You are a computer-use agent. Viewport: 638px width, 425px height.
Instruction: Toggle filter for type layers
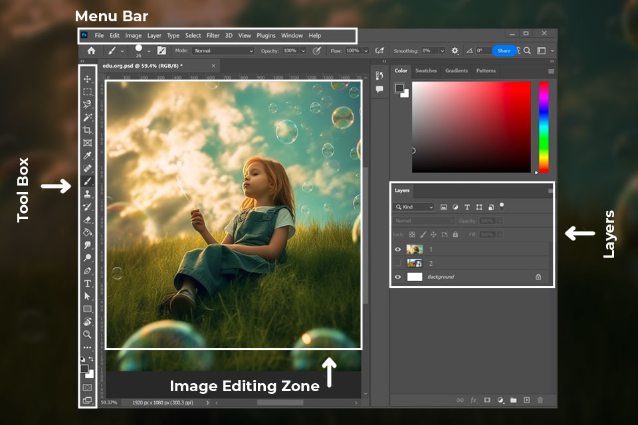pyautogui.click(x=467, y=207)
